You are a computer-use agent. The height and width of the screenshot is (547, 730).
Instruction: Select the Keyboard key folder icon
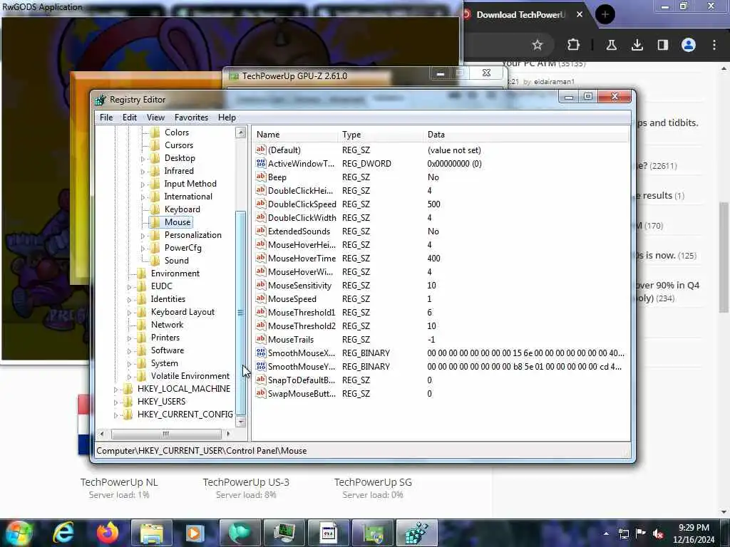[x=155, y=209]
